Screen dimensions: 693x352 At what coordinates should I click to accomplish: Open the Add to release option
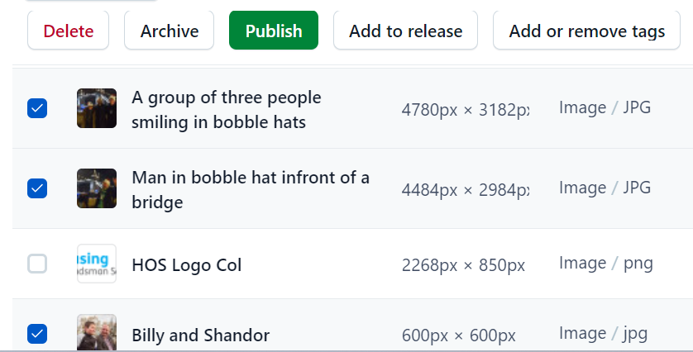click(x=405, y=31)
